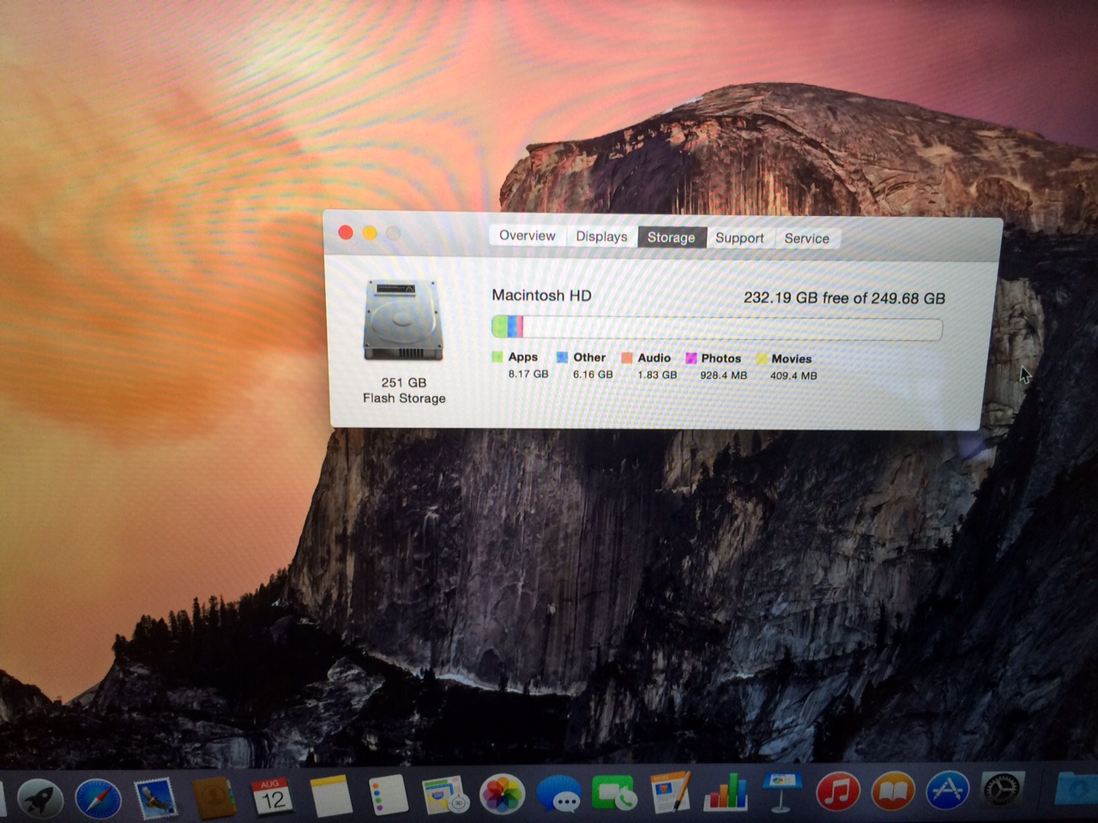The height and width of the screenshot is (823, 1098).
Task: Click the "251 GB" capacity label
Action: pos(403,382)
